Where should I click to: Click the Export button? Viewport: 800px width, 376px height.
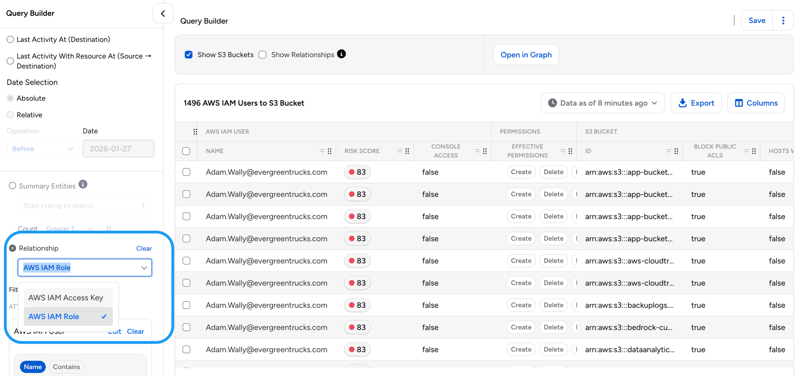696,103
